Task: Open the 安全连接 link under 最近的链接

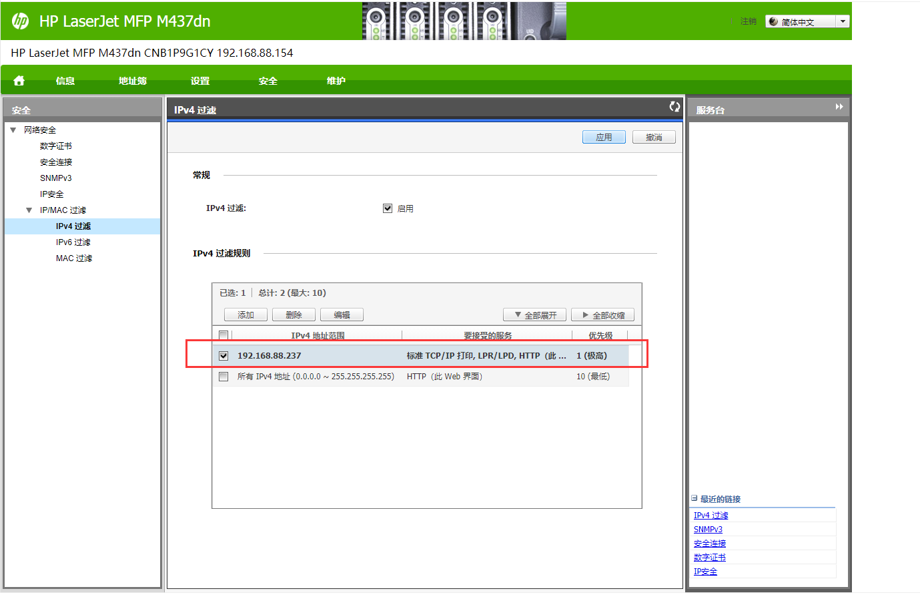Action: (710, 544)
